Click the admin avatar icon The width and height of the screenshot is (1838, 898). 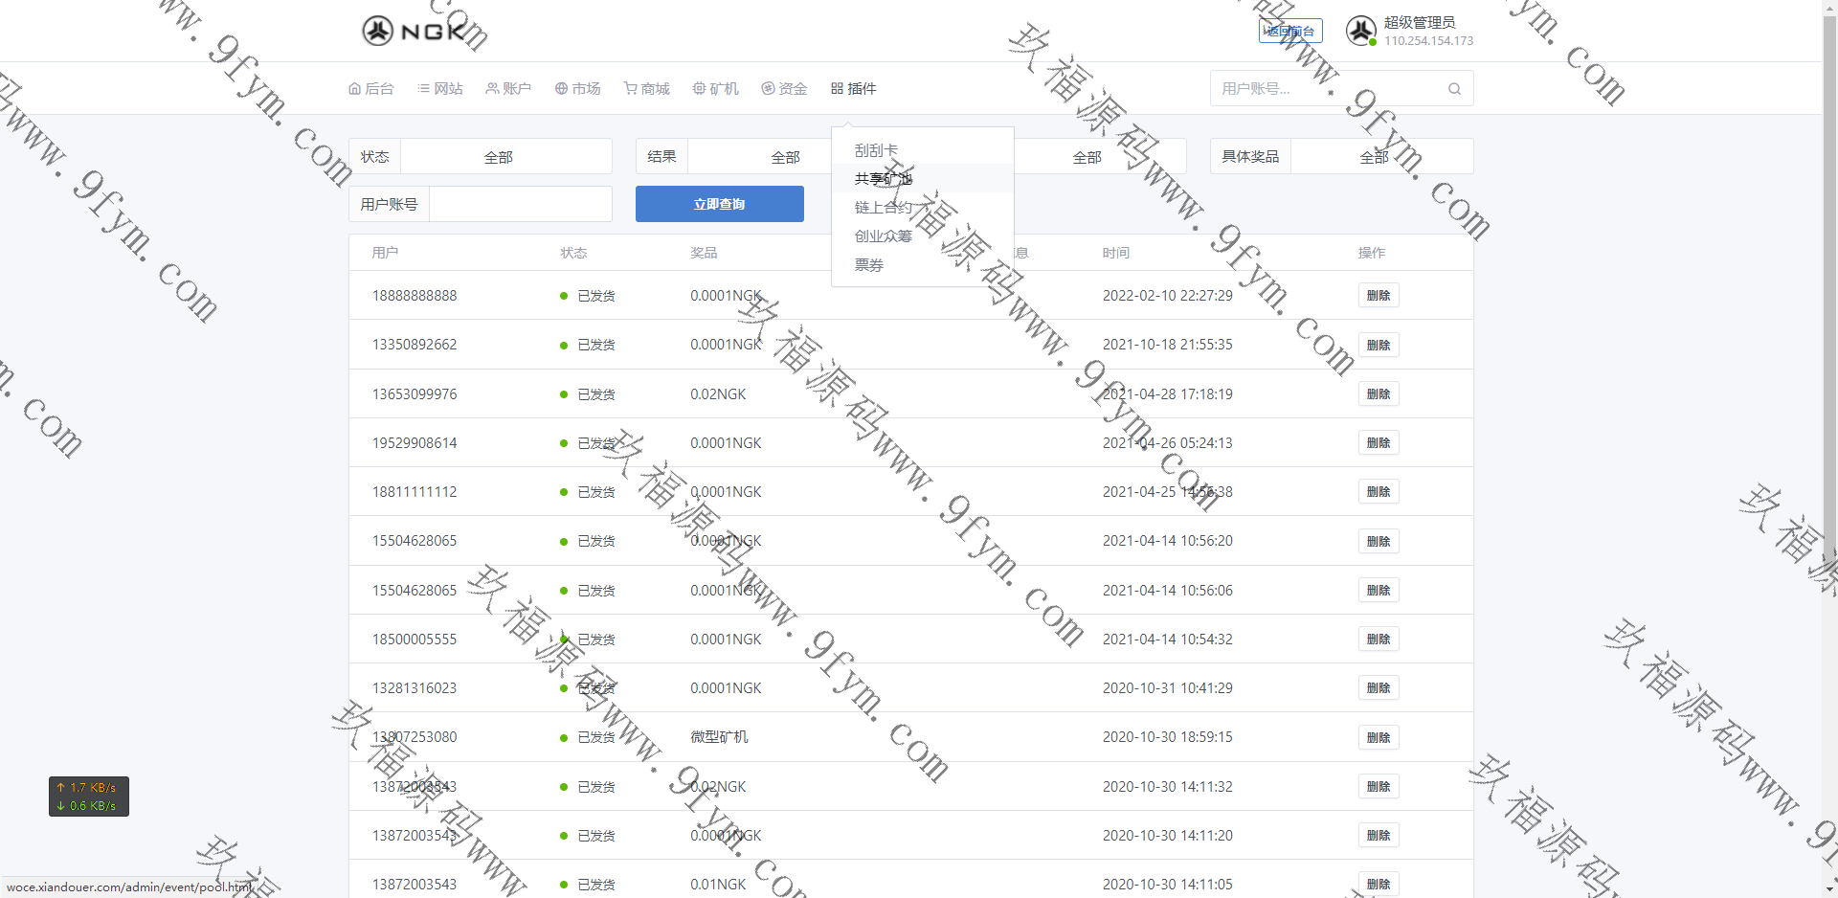pyautogui.click(x=1360, y=31)
